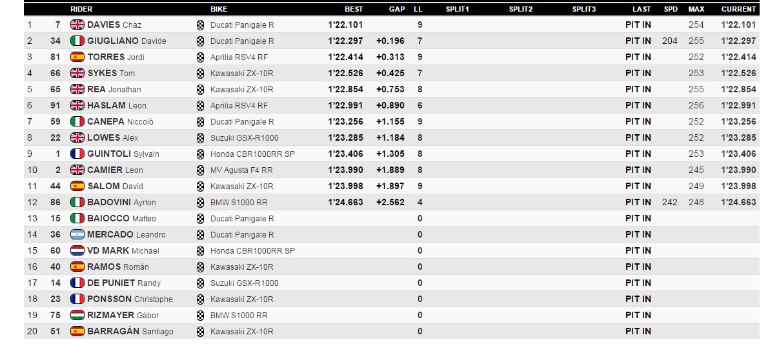768x364 pixels.
Task: Click the GAP column header
Action: (x=397, y=9)
